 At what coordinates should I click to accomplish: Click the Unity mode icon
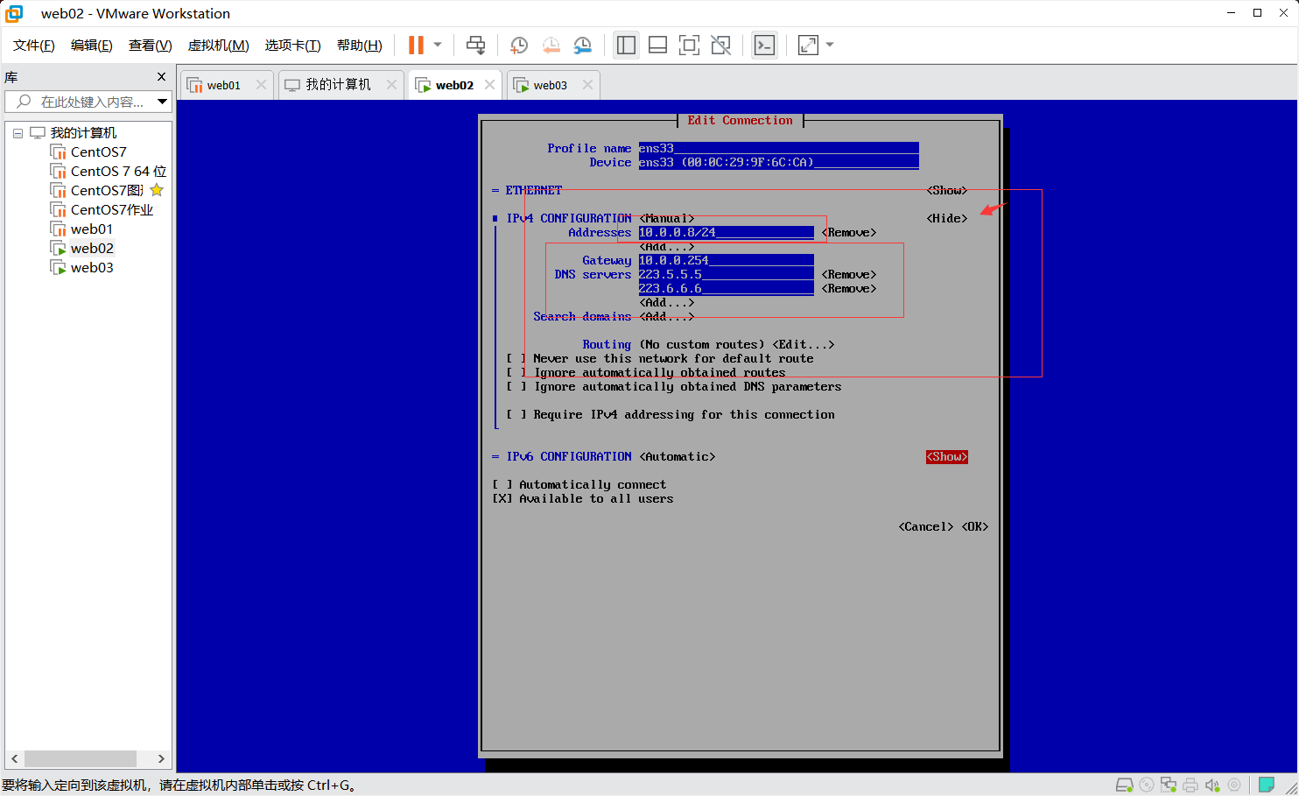click(721, 45)
